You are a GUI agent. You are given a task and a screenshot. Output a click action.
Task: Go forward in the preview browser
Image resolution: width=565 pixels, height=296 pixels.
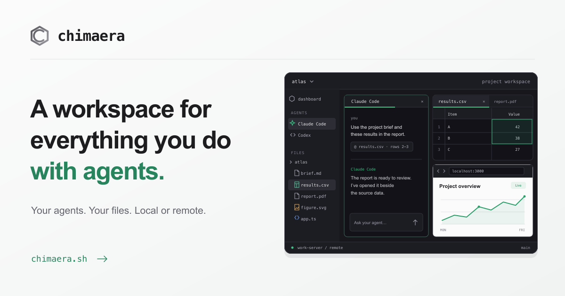pyautogui.click(x=444, y=171)
